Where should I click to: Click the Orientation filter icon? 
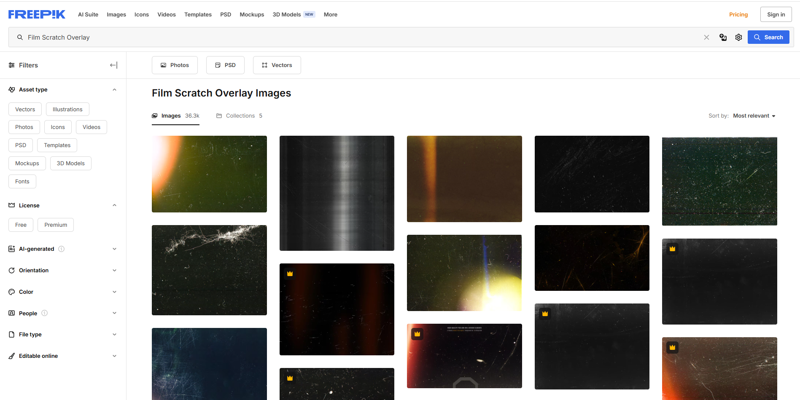[x=12, y=271]
